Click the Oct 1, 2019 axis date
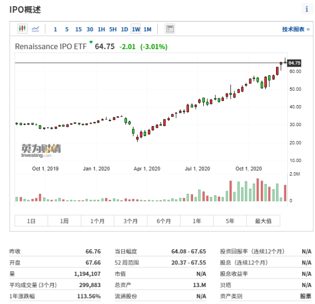This screenshot has height=304, width=315. [46, 169]
